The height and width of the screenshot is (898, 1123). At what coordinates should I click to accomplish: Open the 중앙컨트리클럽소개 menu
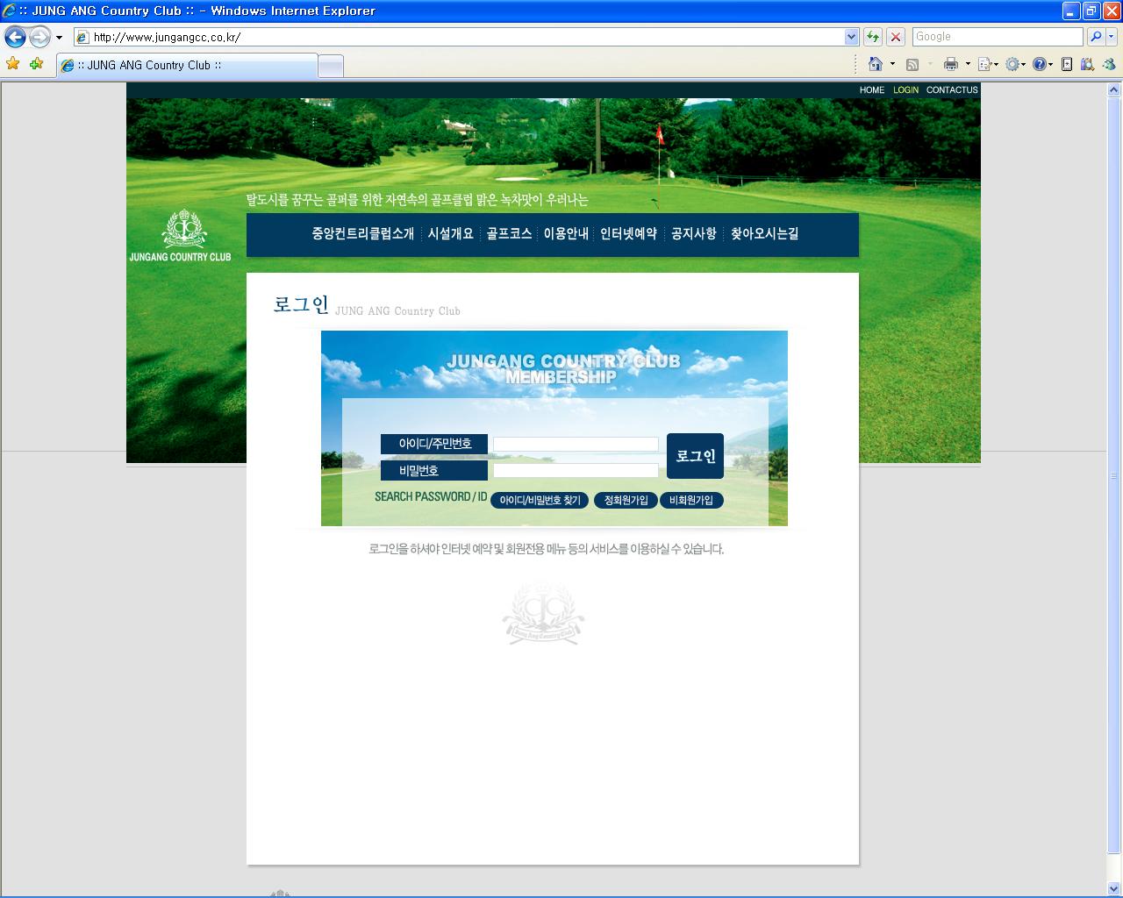click(x=363, y=233)
